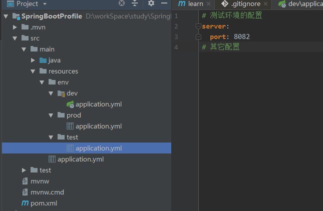Place cursor on the 'server' key
323x211 pixels.
tap(214, 26)
